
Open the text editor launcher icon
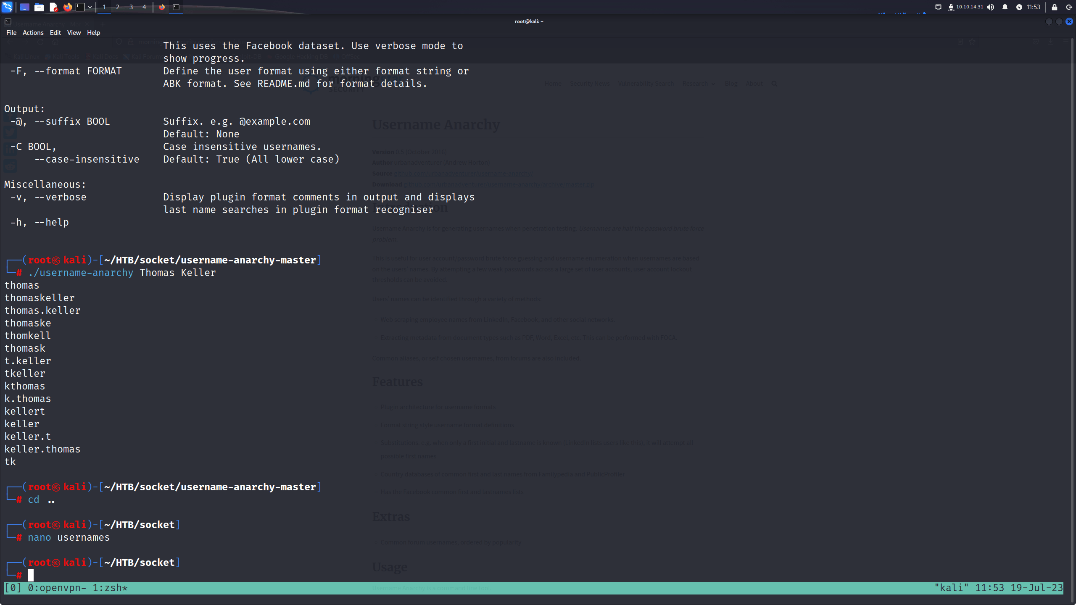(x=53, y=7)
